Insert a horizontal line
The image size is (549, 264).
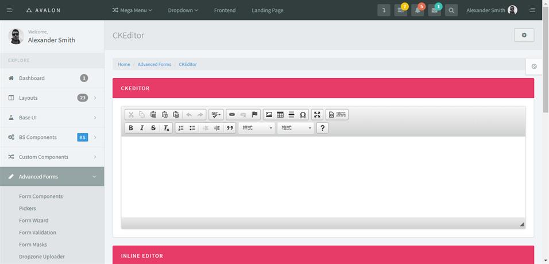point(291,114)
